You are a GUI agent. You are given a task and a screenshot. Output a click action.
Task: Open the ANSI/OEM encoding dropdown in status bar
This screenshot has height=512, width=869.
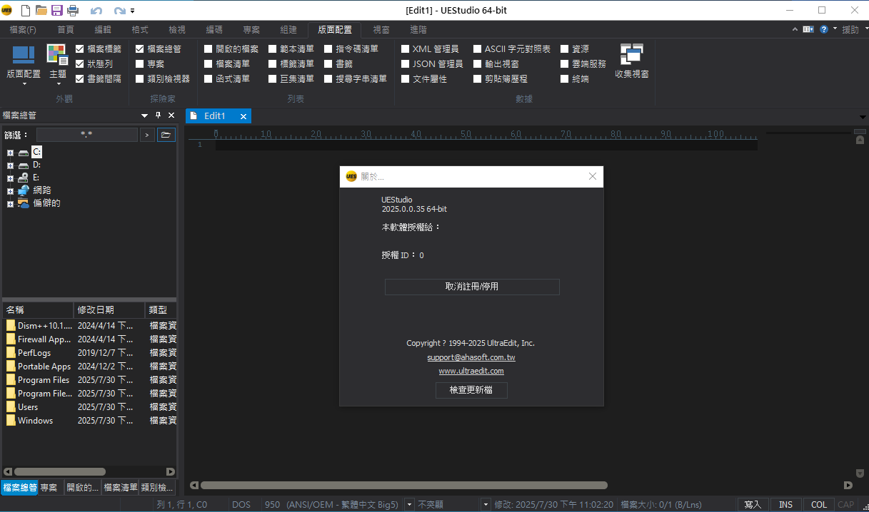click(x=408, y=503)
